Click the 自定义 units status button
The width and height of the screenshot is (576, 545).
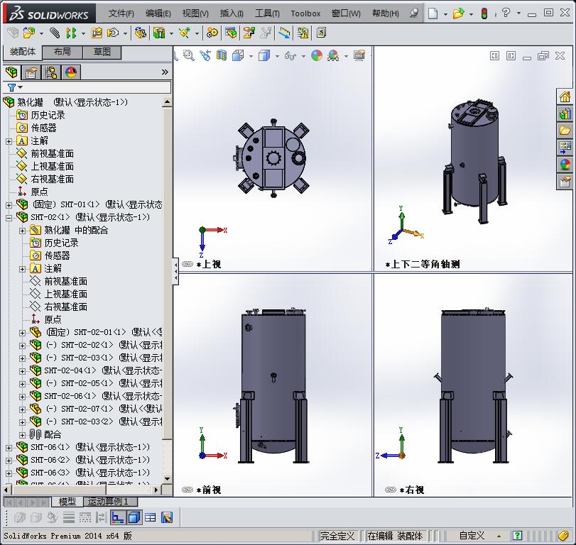[472, 536]
